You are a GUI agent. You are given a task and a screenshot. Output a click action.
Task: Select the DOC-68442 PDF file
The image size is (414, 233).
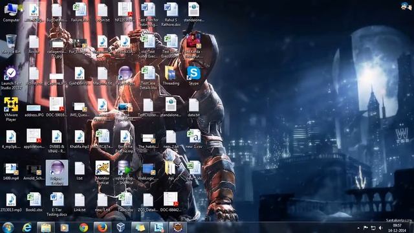(171, 203)
